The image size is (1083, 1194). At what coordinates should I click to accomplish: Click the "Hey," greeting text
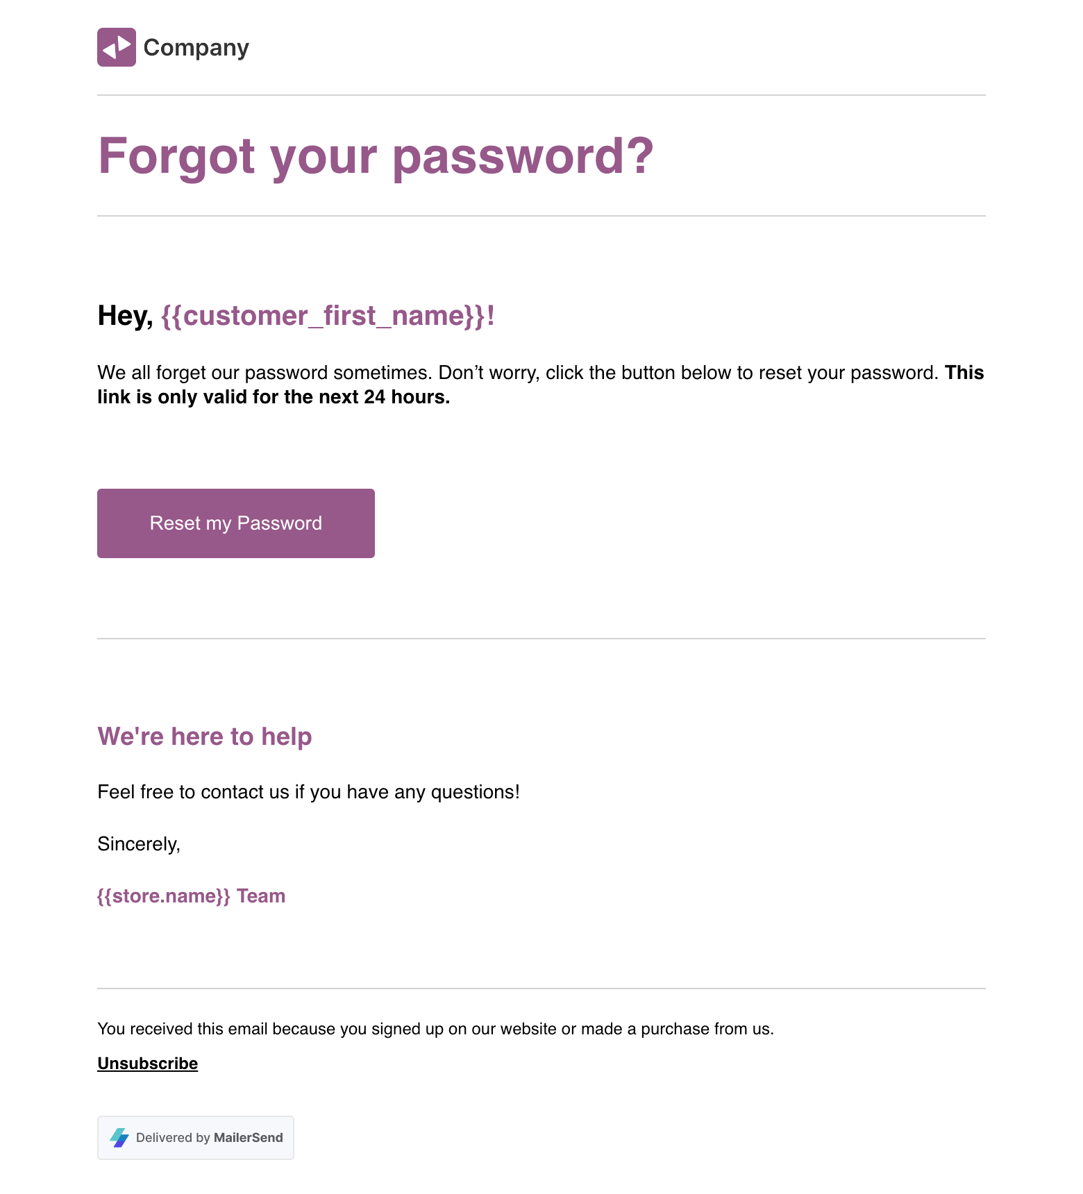coord(125,316)
